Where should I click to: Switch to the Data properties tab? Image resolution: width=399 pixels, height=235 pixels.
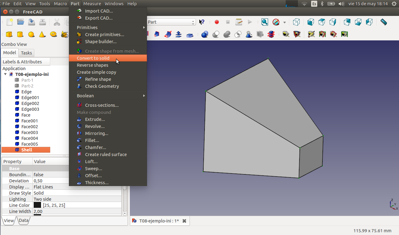click(x=24, y=220)
